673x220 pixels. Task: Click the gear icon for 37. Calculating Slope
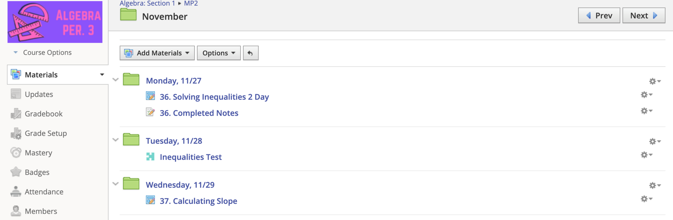[646, 199]
